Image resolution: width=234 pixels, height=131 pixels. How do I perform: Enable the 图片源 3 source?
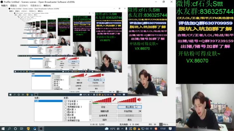66,109
